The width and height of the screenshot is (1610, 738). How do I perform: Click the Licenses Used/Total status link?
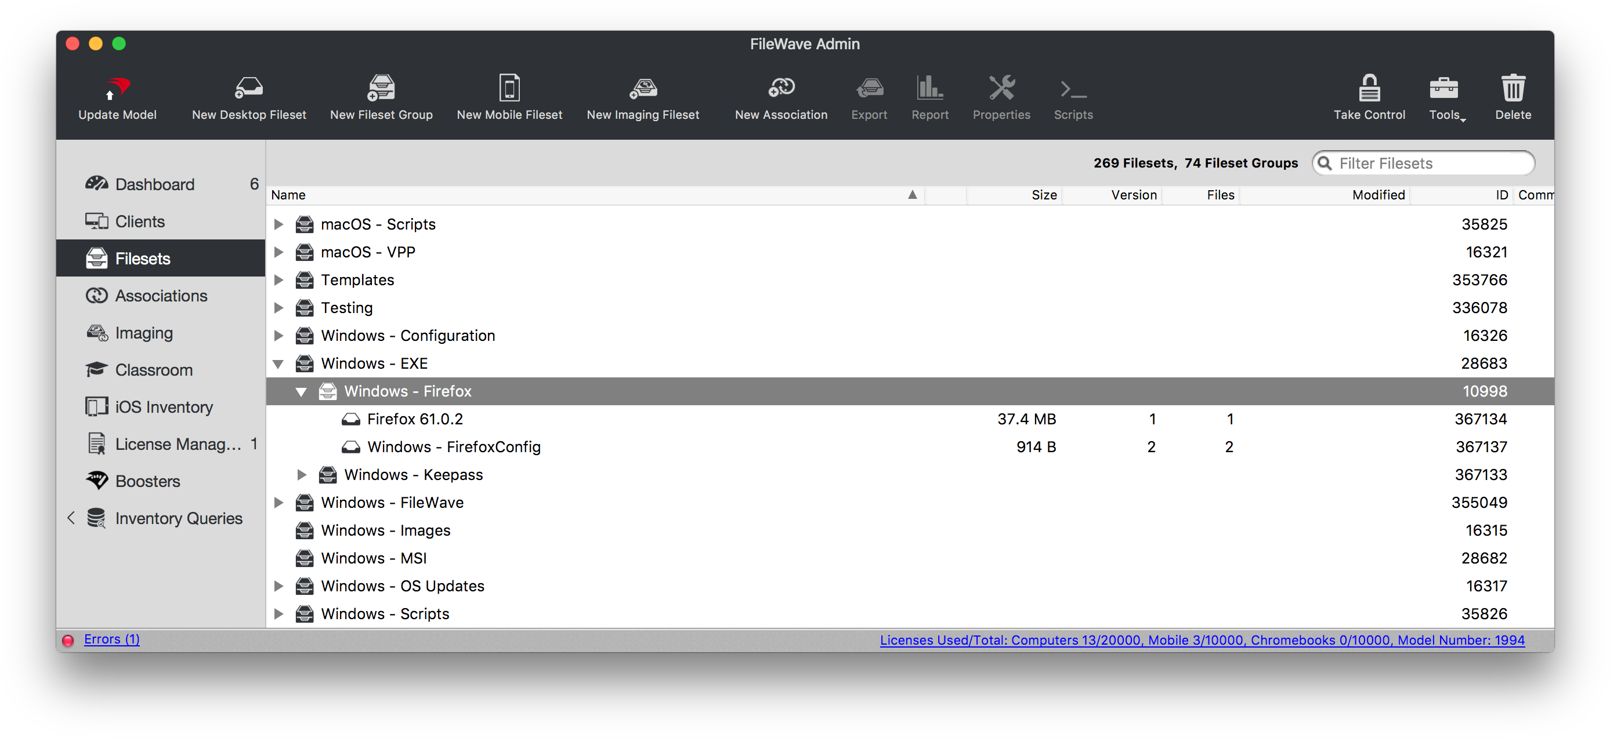(1202, 640)
